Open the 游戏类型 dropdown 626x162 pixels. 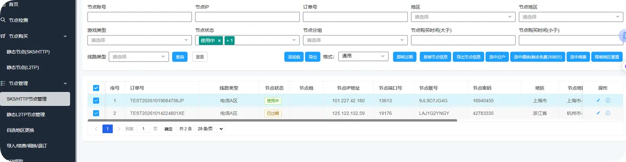(x=140, y=40)
